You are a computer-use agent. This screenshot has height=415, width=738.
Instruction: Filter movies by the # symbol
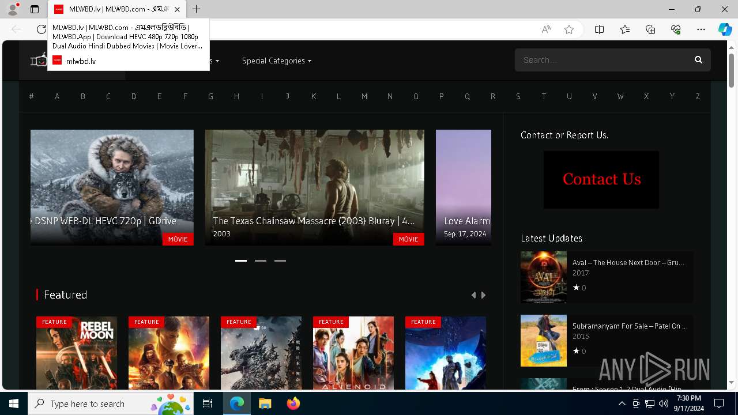point(31,96)
